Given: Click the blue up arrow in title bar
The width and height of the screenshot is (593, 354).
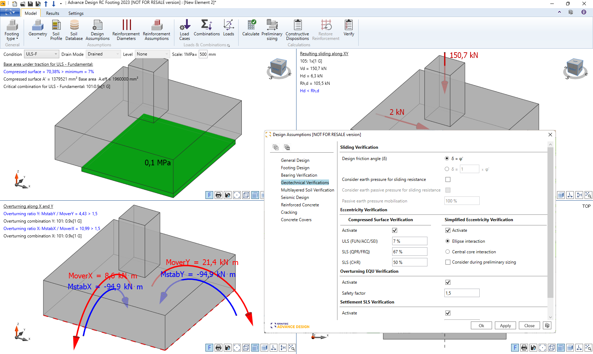Looking at the screenshot, I should (x=46, y=4).
